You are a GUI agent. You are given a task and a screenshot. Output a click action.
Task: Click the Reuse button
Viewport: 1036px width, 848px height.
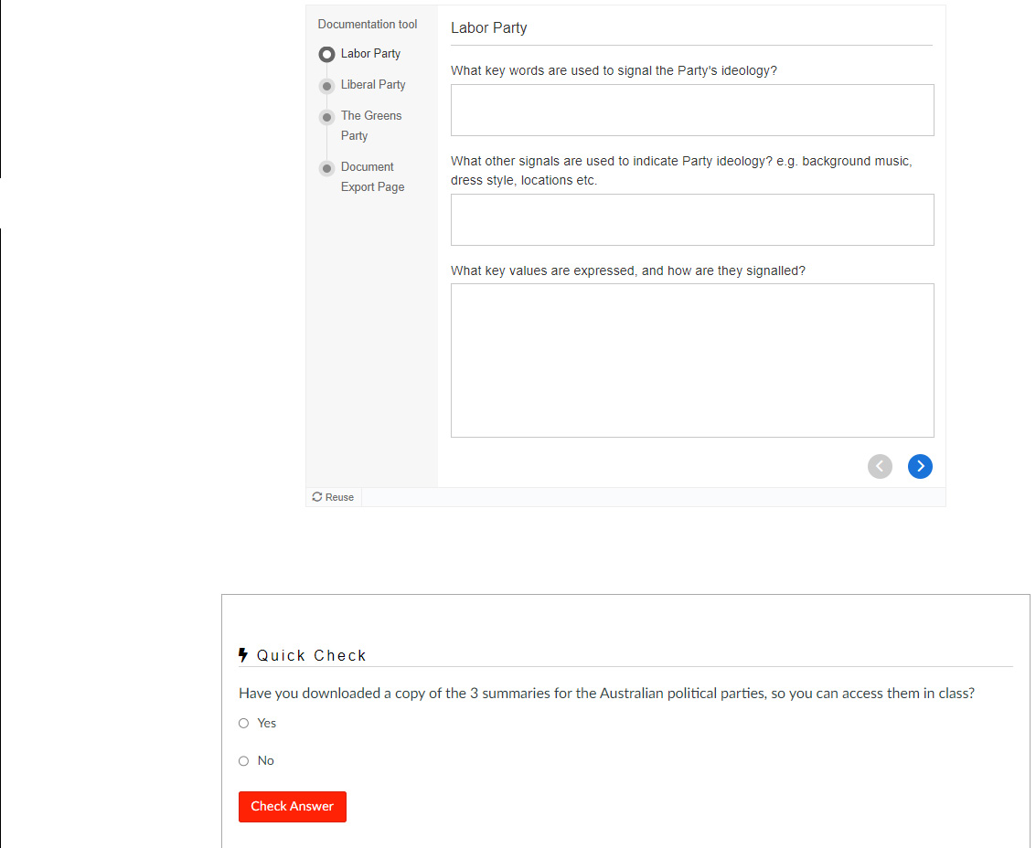click(x=333, y=497)
